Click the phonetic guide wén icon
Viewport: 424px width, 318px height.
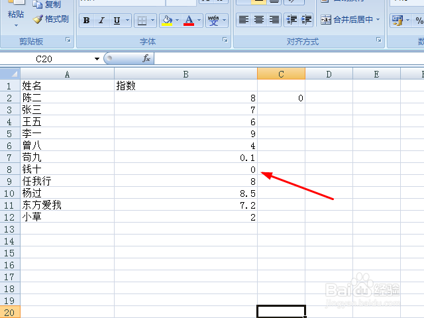tap(213, 21)
